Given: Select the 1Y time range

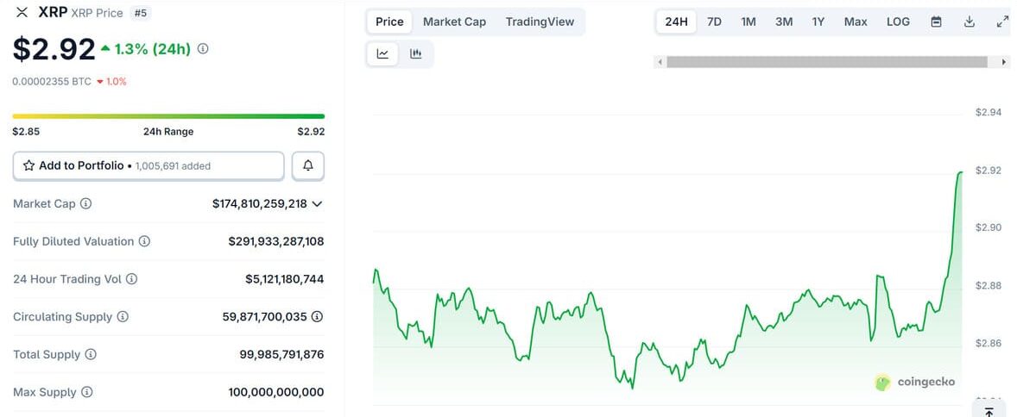Looking at the screenshot, I should click(x=818, y=22).
